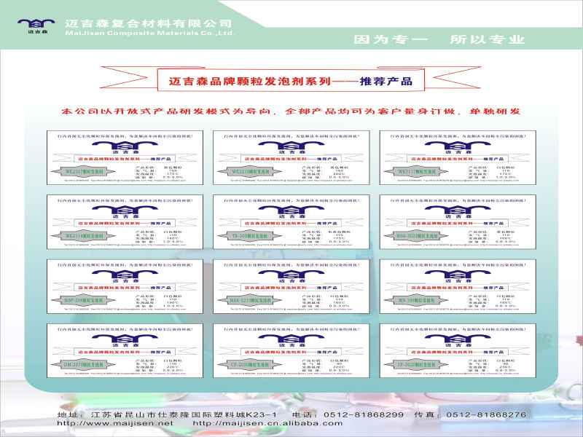Click the English name MaiJisen Composite Materials Co.,Ltd.
This screenshot has width=583, height=437.
coord(149,33)
